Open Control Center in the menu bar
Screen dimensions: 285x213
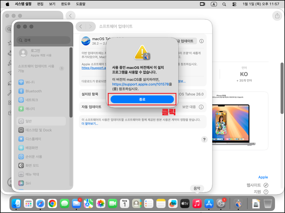pyautogui.click(x=234, y=4)
